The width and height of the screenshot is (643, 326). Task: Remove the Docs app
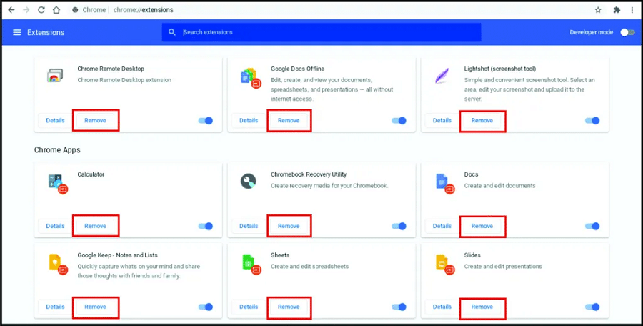pyautogui.click(x=482, y=226)
